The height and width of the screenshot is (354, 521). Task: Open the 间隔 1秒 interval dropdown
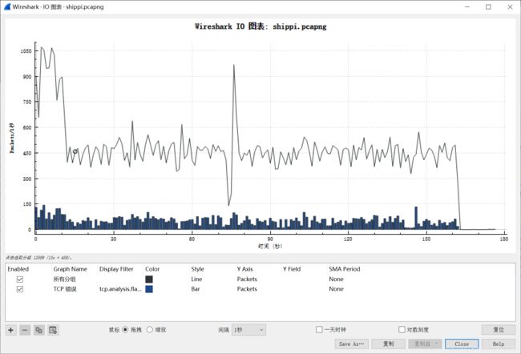[x=248, y=330]
